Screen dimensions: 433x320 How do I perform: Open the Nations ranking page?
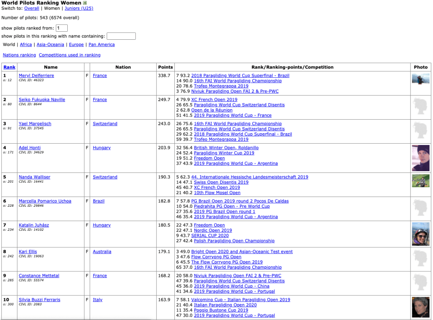tap(19, 55)
